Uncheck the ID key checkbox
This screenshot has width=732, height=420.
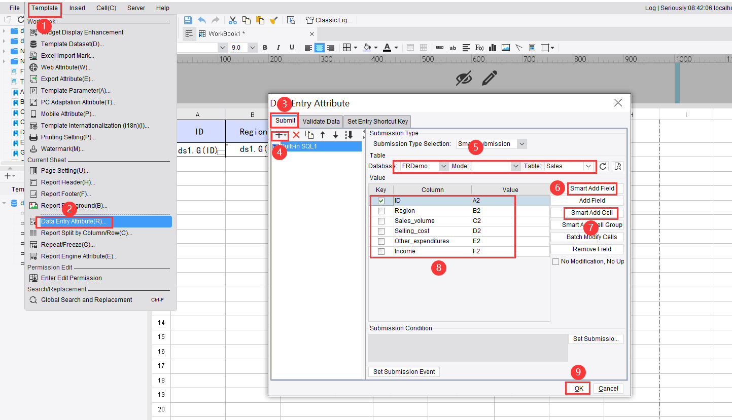pos(381,200)
